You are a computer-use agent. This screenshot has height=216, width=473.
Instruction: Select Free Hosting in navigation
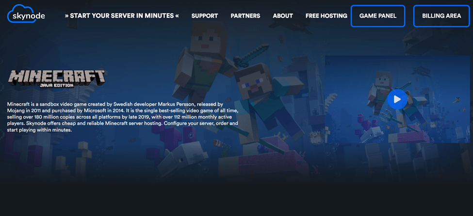326,16
